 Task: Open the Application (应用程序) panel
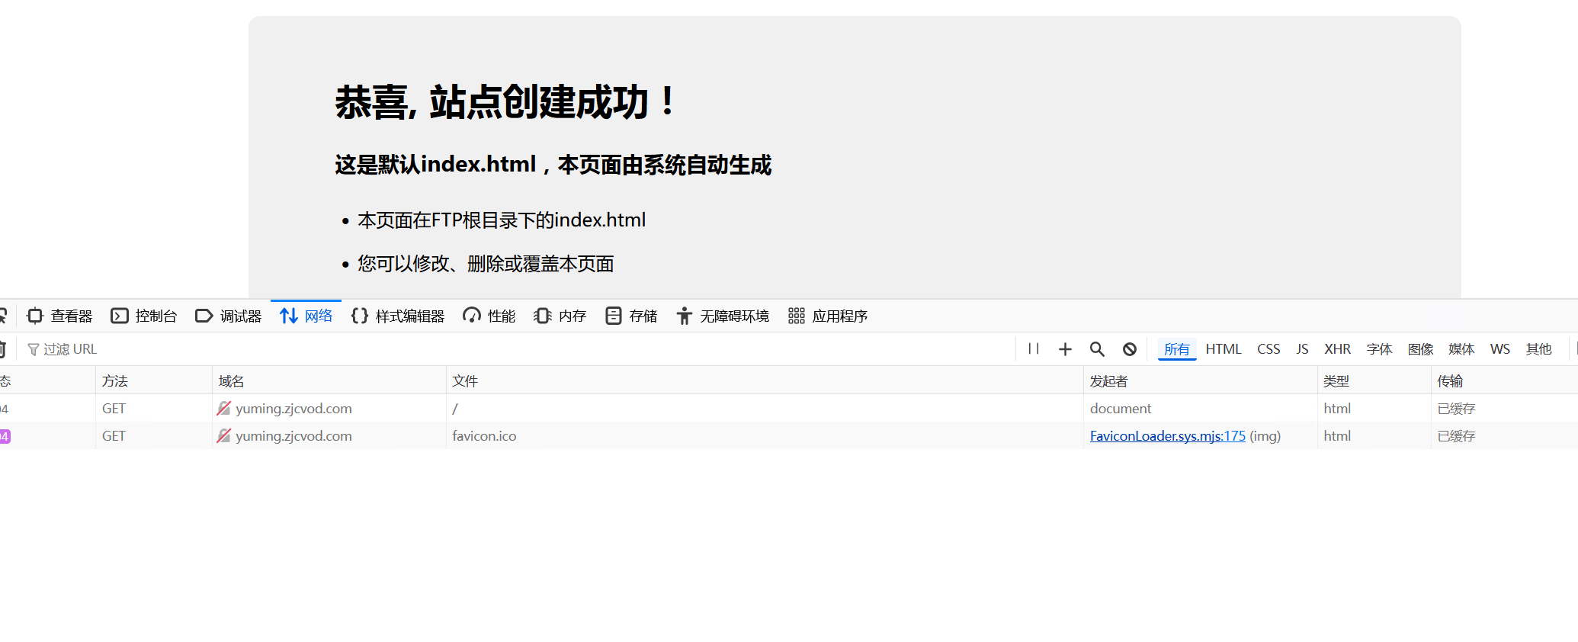pos(828,316)
